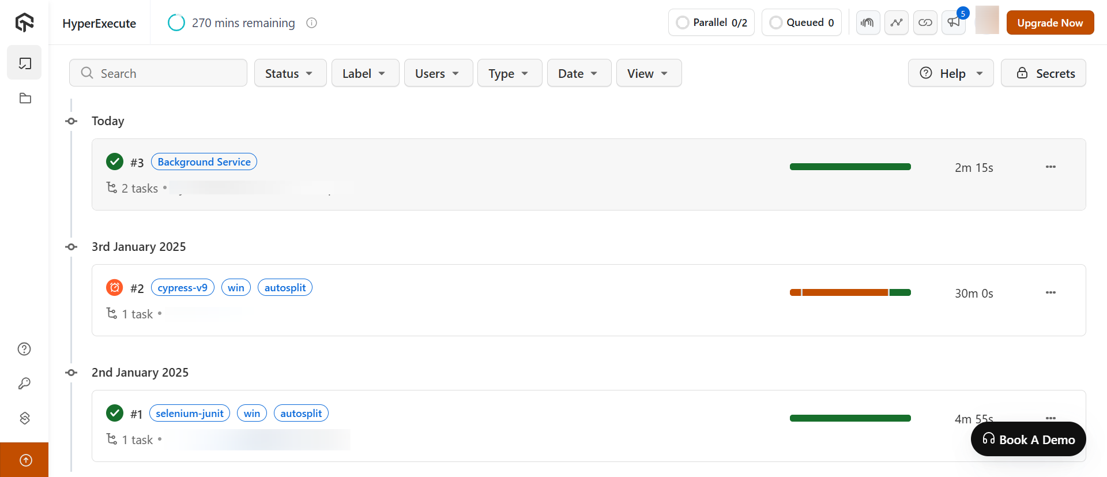Click the link icon in header
The image size is (1107, 477).
[x=925, y=23]
